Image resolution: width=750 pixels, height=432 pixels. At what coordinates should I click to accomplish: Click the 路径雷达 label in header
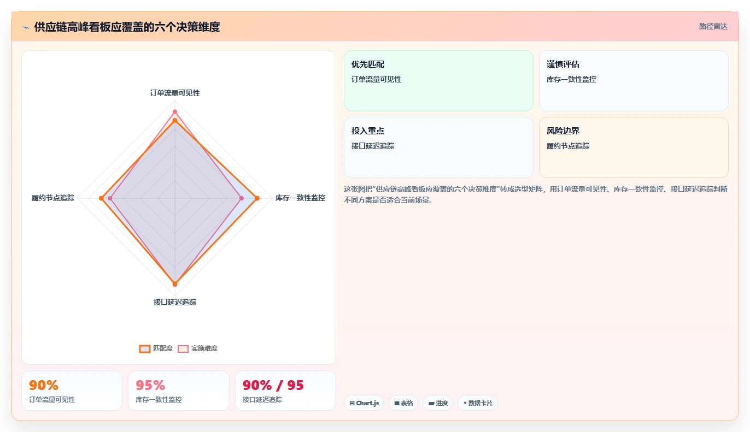pos(713,26)
